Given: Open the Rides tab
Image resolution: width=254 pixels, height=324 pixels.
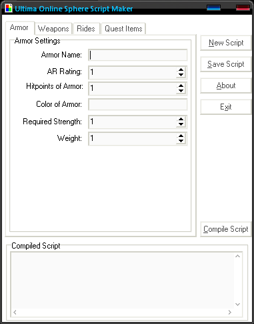Looking at the screenshot, I should [86, 29].
